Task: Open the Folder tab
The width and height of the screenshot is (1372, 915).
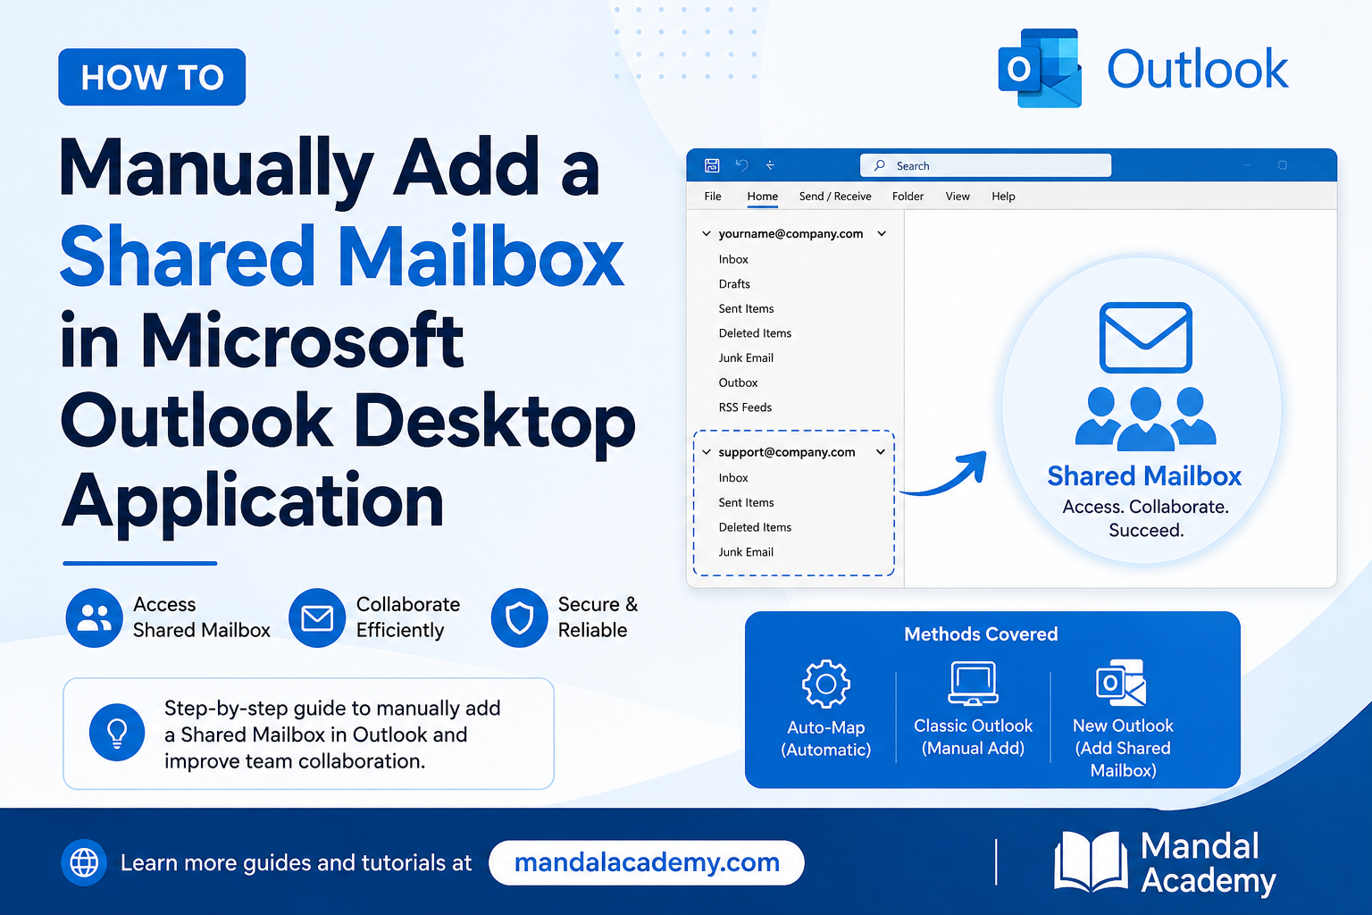Action: [x=908, y=197]
